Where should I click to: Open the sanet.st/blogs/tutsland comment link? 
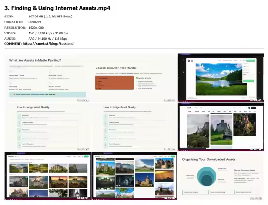click(x=48, y=44)
